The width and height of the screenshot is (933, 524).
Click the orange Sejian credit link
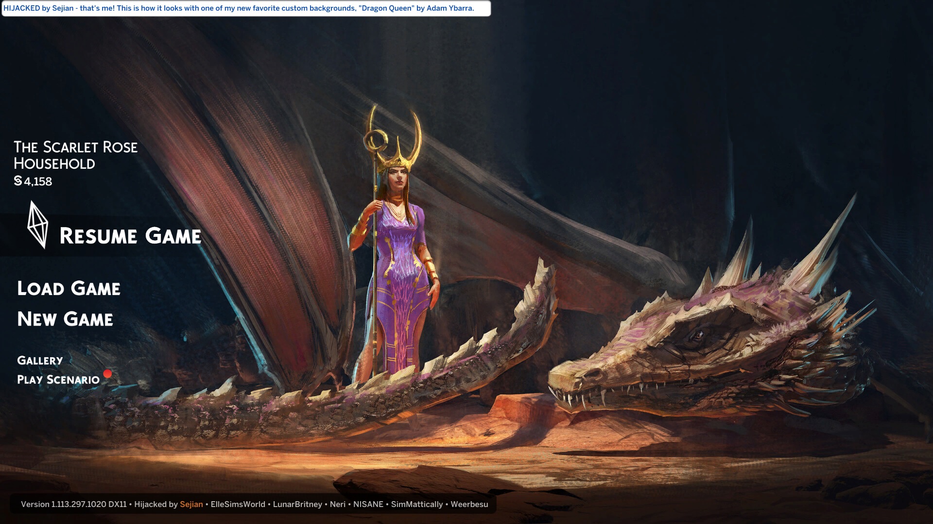[191, 504]
